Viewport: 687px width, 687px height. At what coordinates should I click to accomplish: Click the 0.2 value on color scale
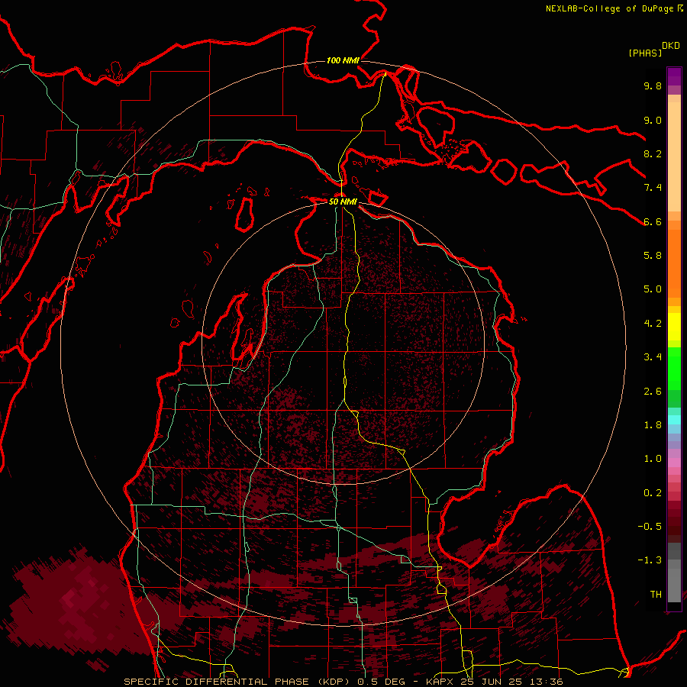[653, 493]
